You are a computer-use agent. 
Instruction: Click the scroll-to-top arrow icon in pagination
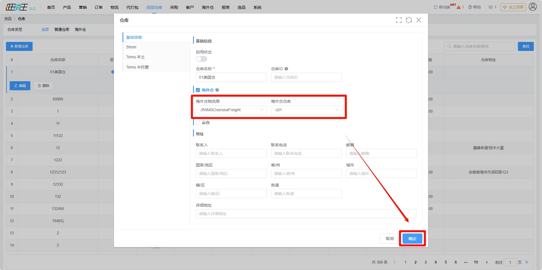pyautogui.click(x=527, y=262)
